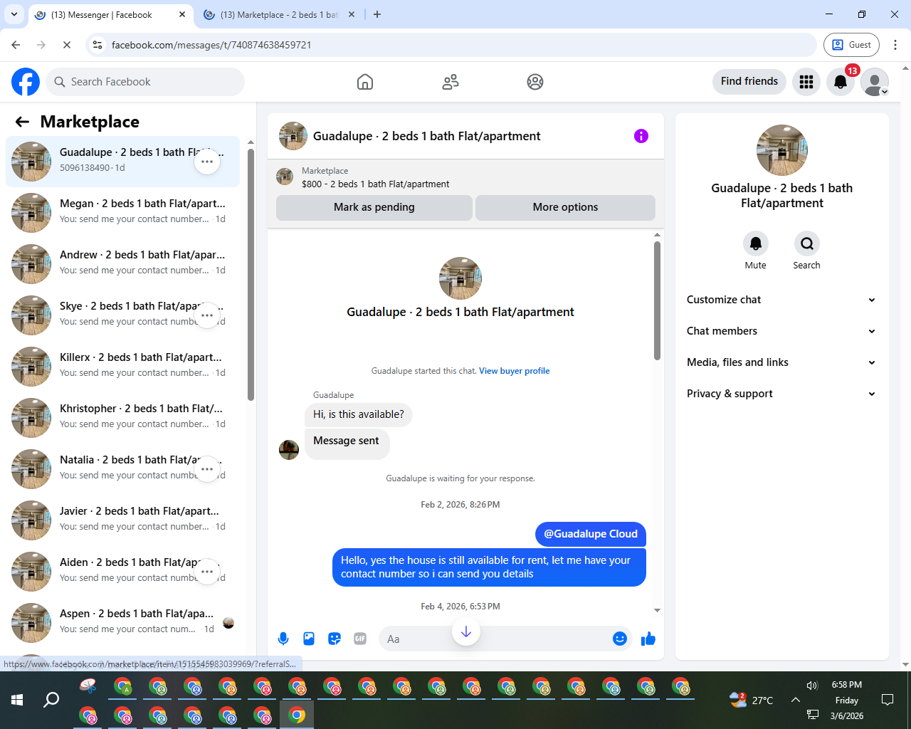This screenshot has width=911, height=729.
Task: Open options menu for Guadalupe chat row
Action: [207, 162]
